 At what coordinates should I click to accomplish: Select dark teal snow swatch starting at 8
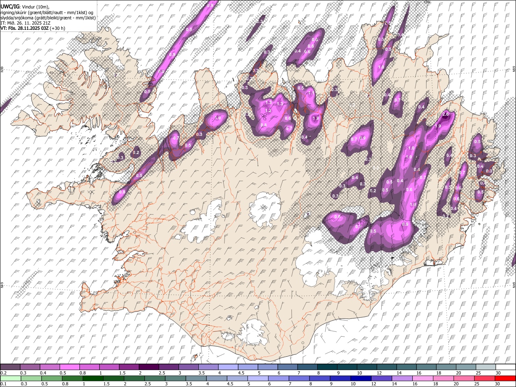pyautogui.click(x=327, y=367)
